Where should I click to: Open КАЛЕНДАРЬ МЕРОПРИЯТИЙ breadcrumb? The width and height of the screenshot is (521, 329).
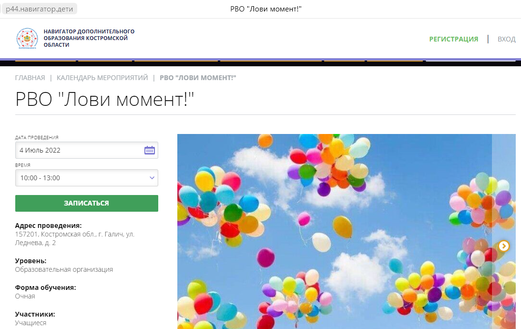pos(102,78)
